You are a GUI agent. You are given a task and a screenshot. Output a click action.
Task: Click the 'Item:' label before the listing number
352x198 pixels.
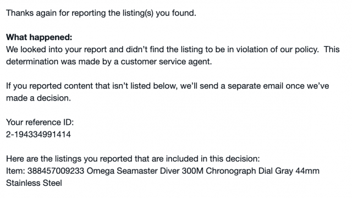(15, 171)
